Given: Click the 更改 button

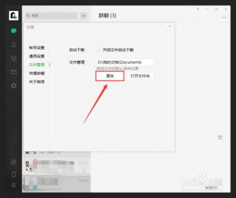Looking at the screenshot, I should 110,76.
